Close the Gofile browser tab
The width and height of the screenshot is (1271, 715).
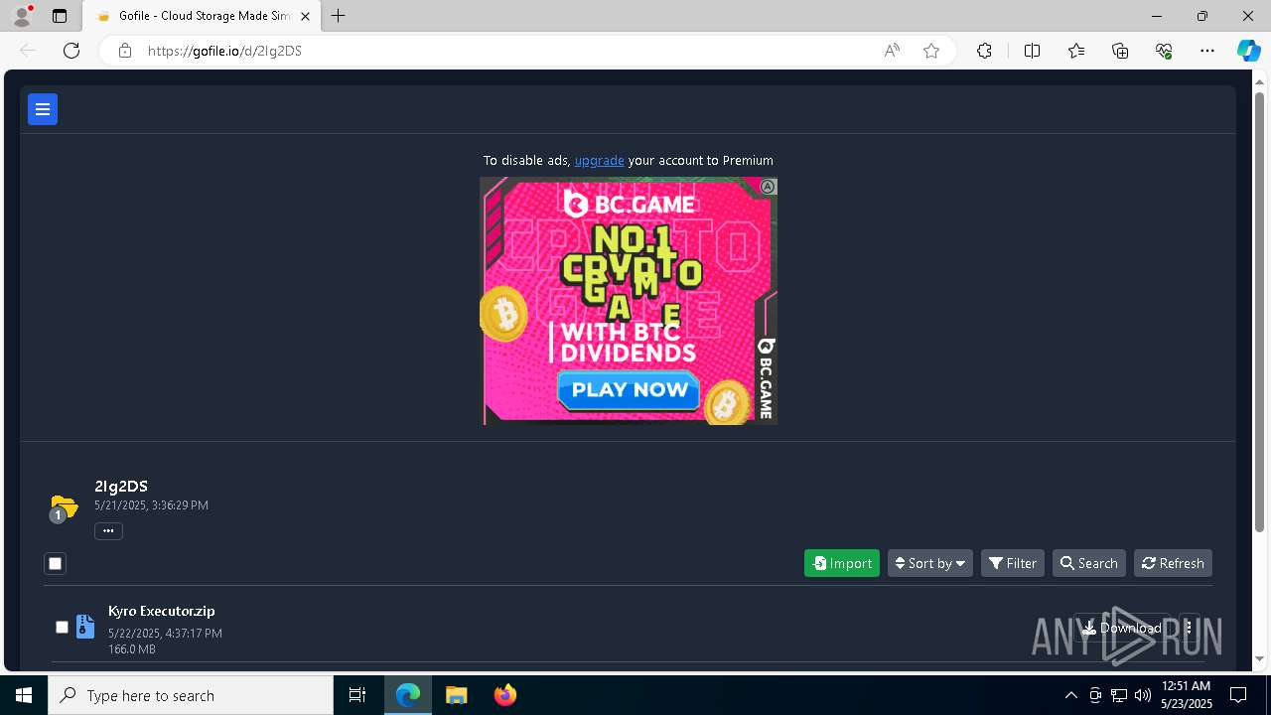point(306,16)
